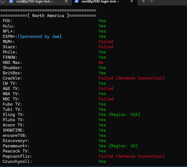Click the 'NBC TV:' row label
187x167 pixels.
11,99
